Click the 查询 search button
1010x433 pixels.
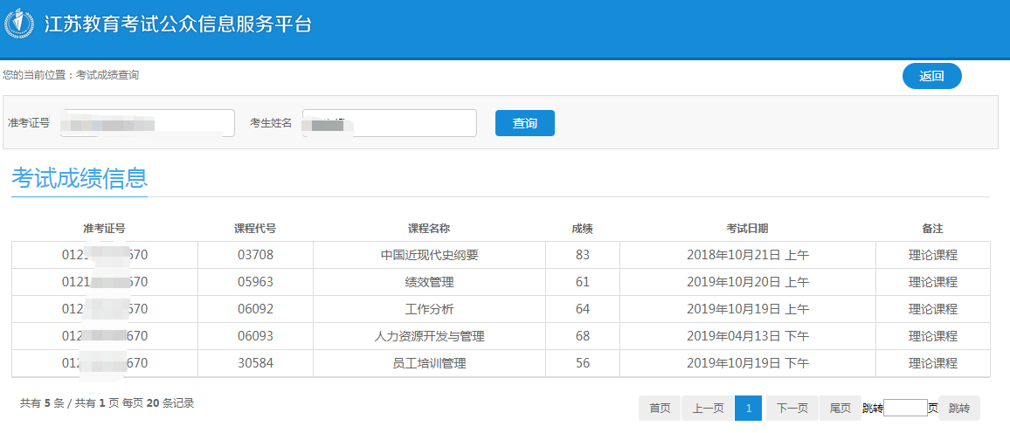tap(524, 123)
